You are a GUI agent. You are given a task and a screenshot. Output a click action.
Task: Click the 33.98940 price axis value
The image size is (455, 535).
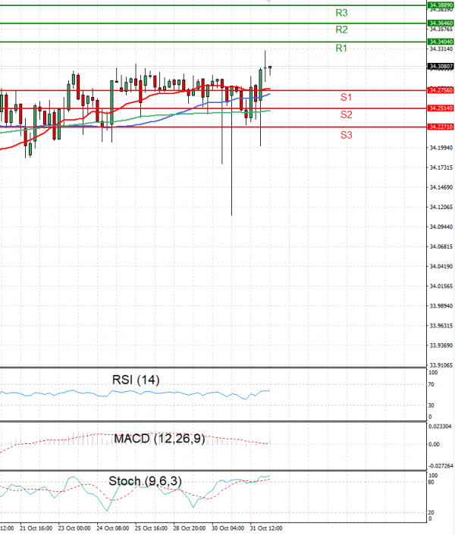[441, 306]
